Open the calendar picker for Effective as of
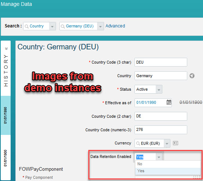The image size is (203, 181). point(169,102)
